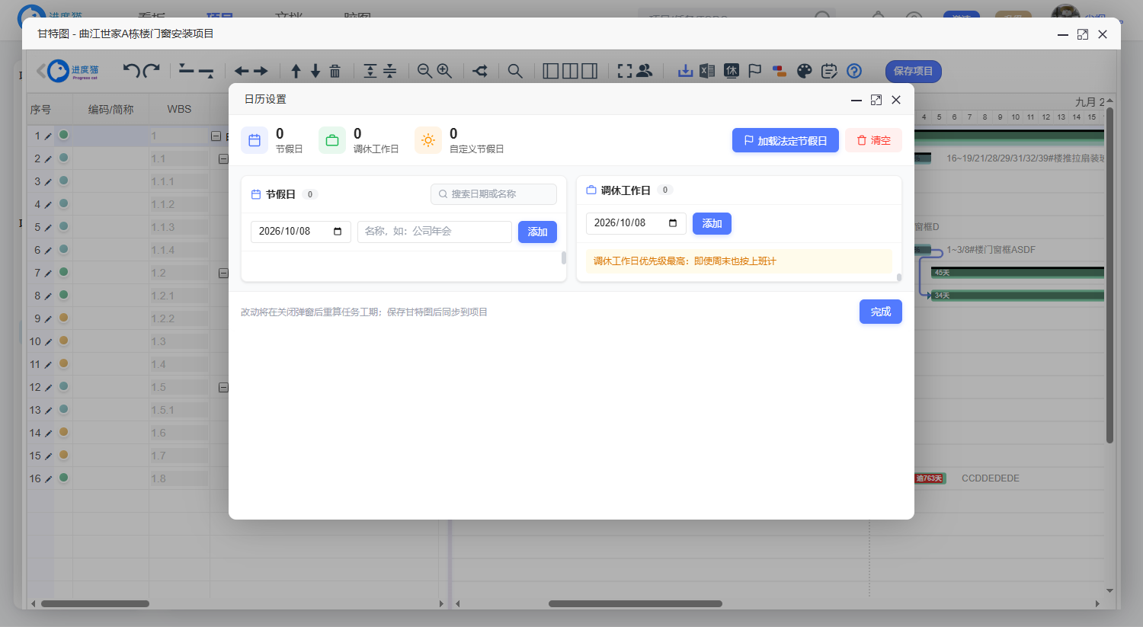
Task: Click the Gantt vertical scrollbar thumb
Action: pyautogui.click(x=1109, y=274)
